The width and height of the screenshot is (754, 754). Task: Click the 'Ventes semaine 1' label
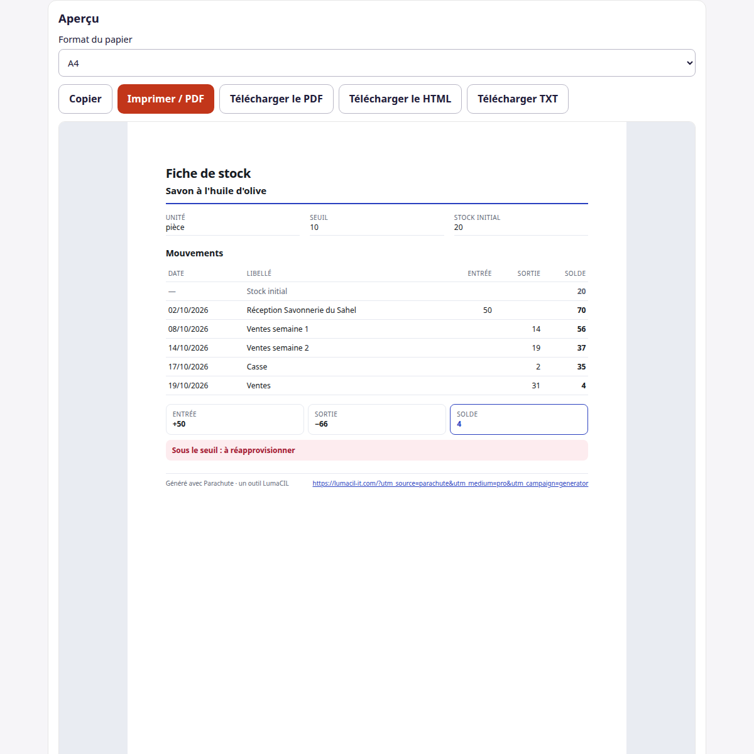click(278, 329)
